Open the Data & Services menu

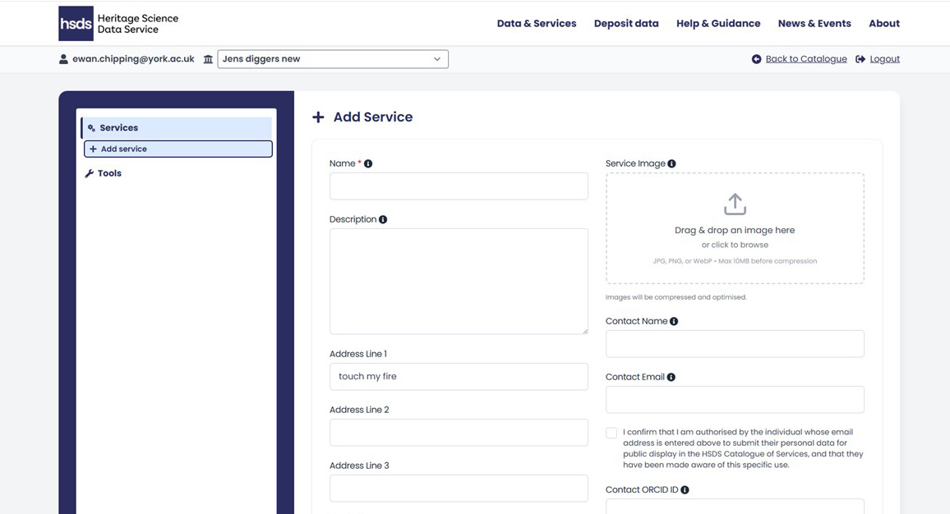536,23
